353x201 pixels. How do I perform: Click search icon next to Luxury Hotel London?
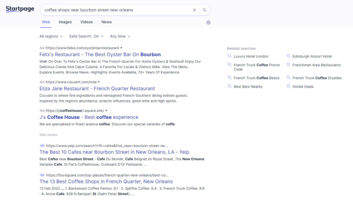pos(230,56)
